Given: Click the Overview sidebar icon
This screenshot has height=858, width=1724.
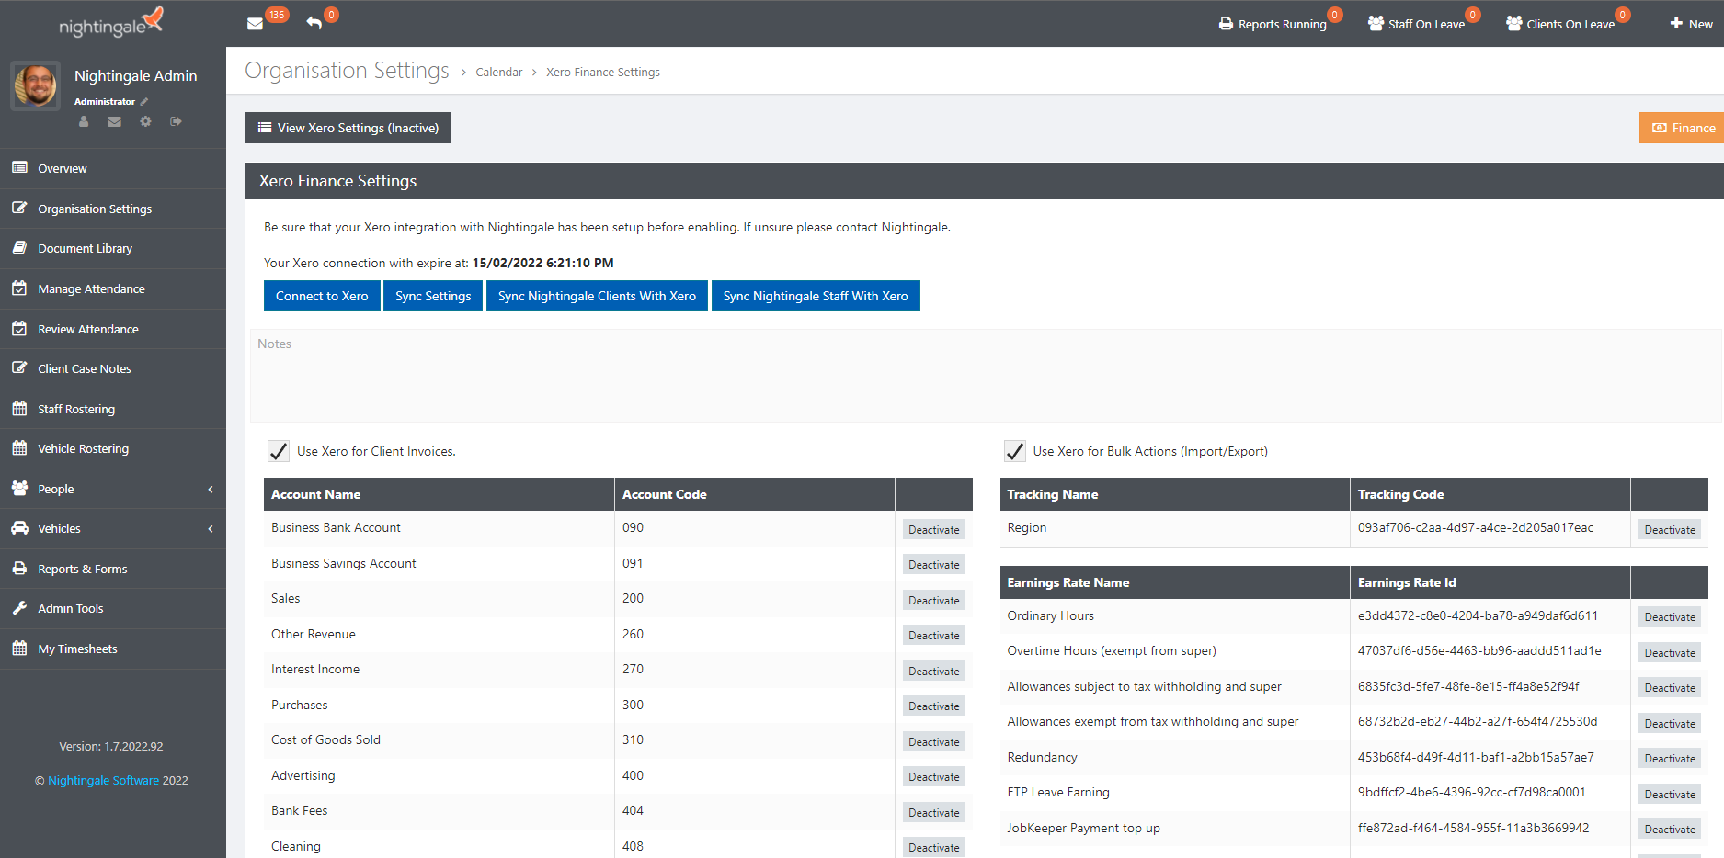Looking at the screenshot, I should tap(19, 168).
